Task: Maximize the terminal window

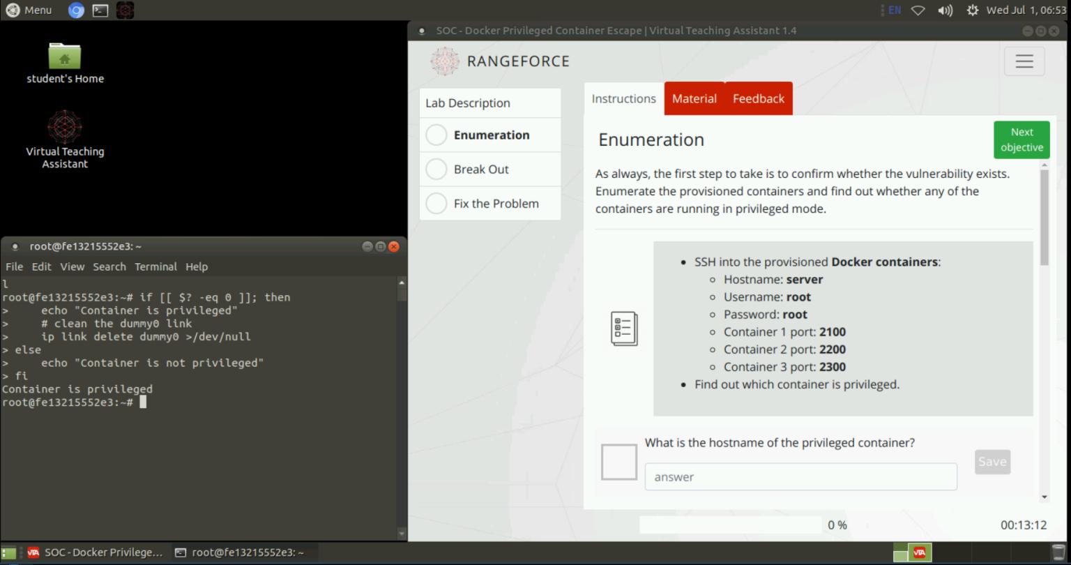Action: pos(380,246)
